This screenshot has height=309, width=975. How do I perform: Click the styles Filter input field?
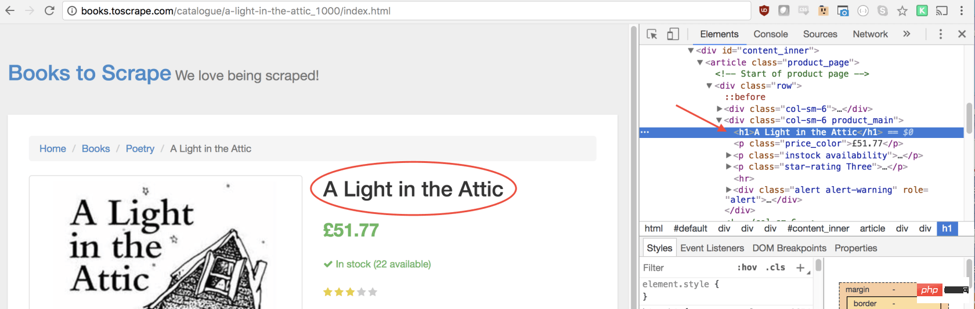point(687,267)
